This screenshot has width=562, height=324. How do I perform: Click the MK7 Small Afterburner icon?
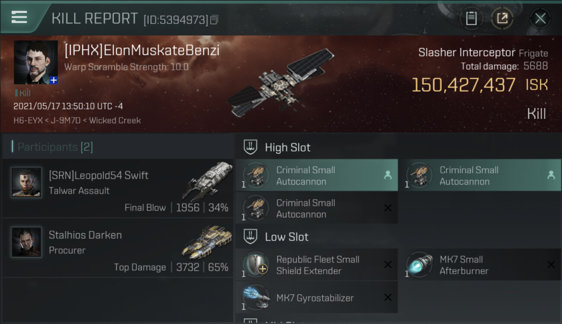coord(419,264)
